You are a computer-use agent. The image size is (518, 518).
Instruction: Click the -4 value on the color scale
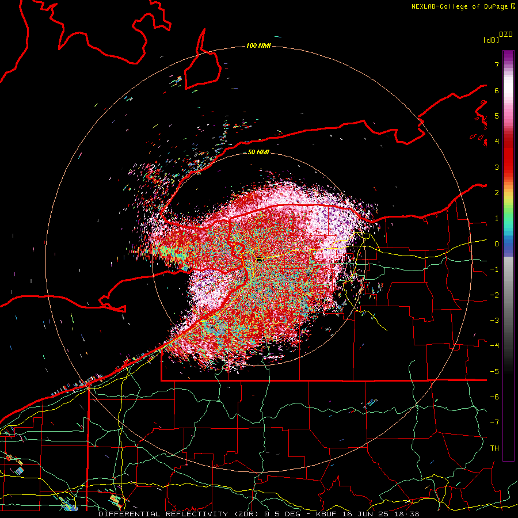tap(494, 346)
